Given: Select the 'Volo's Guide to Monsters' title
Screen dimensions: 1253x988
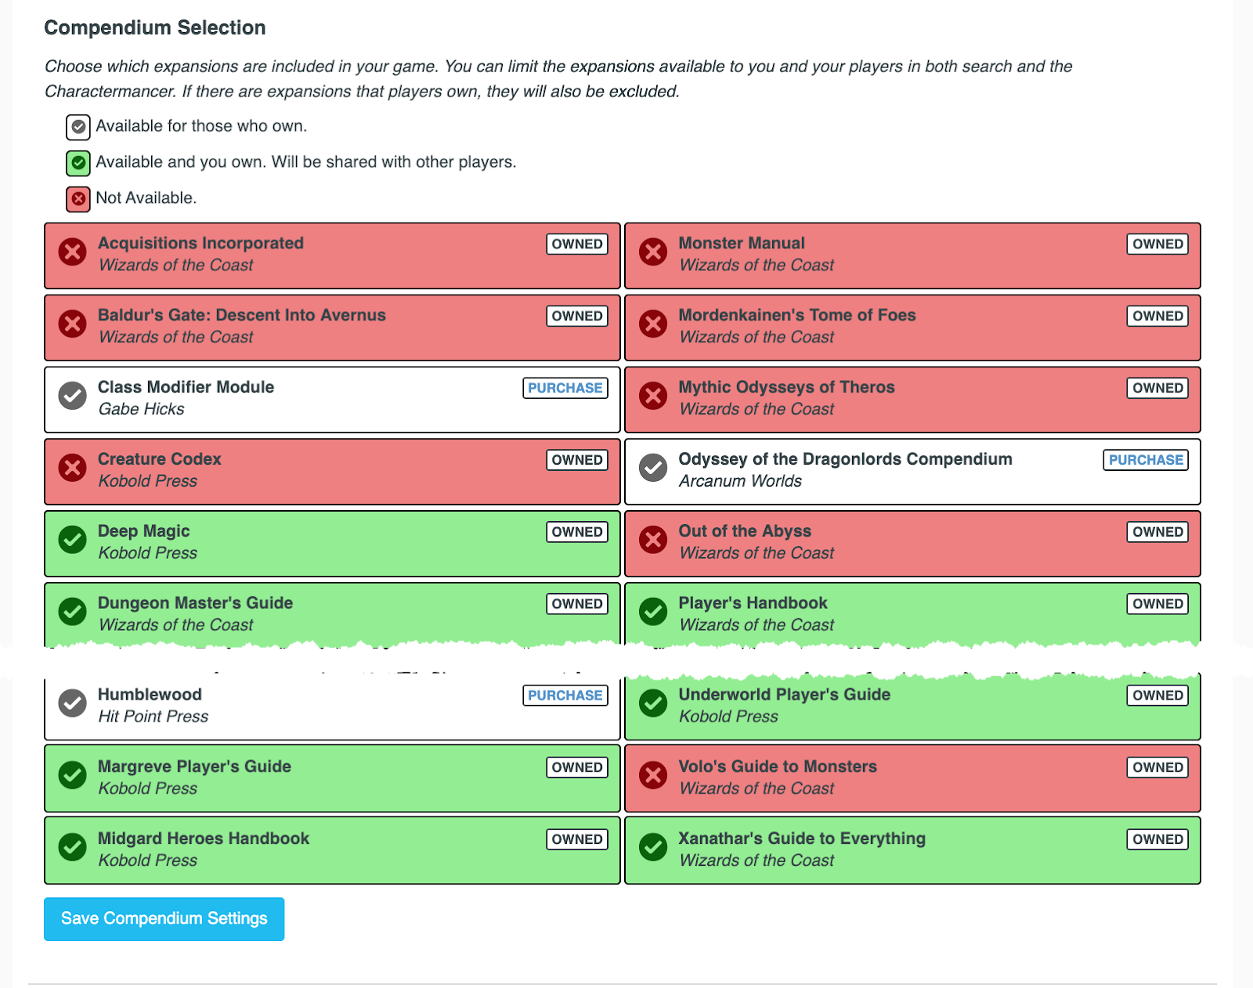Looking at the screenshot, I should click(x=778, y=767).
